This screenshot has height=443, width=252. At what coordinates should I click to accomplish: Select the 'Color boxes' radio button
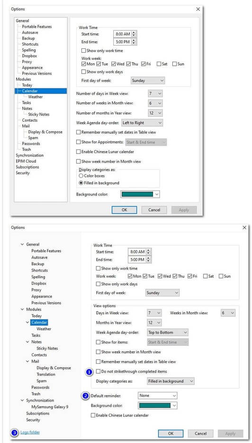click(x=81, y=176)
